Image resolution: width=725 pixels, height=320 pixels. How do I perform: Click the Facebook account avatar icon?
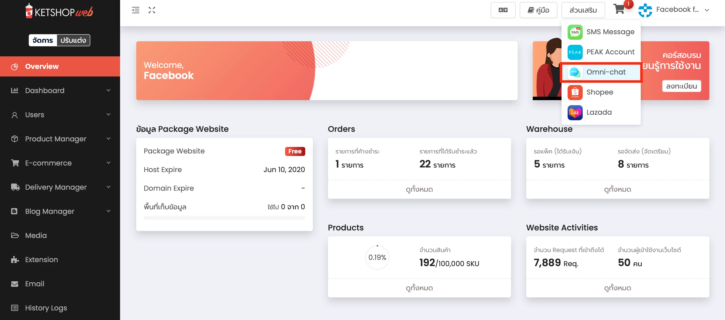(645, 10)
